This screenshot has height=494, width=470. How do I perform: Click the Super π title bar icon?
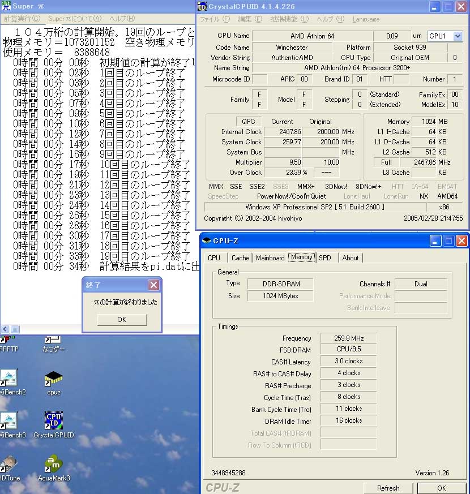pyautogui.click(x=6, y=6)
